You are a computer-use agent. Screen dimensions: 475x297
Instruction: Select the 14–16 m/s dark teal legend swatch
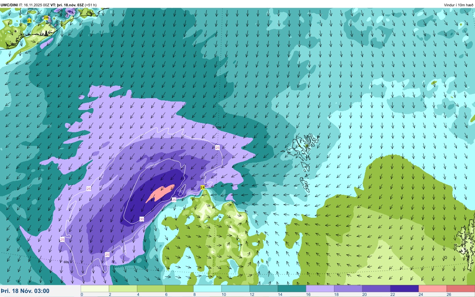[292, 289]
